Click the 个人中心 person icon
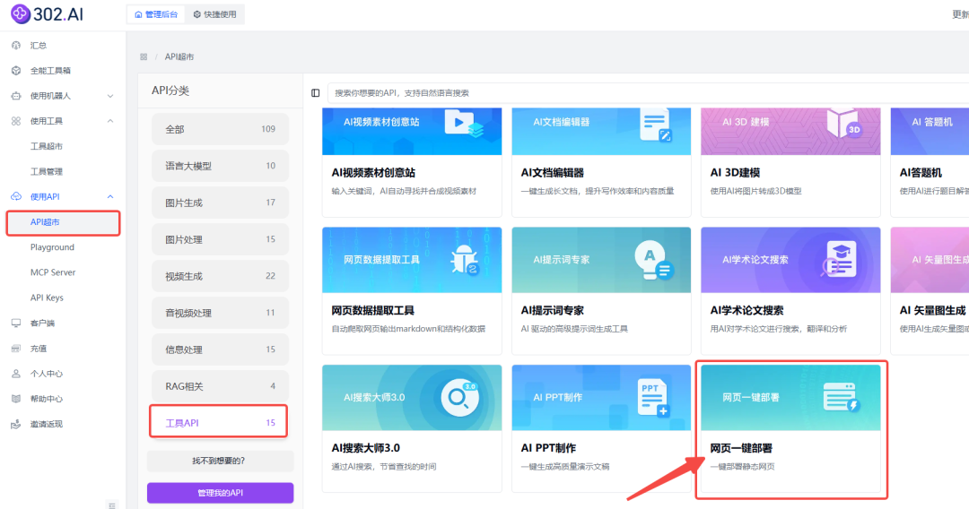969x509 pixels. point(16,374)
